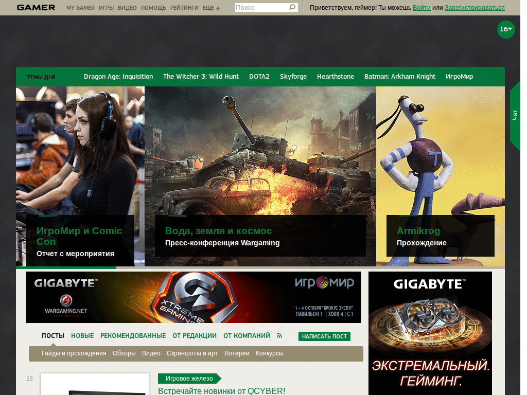The height and width of the screenshot is (395, 527).
Task: Click the Gigabyte Xtreme Gaming horizontal banner
Action: (x=194, y=297)
